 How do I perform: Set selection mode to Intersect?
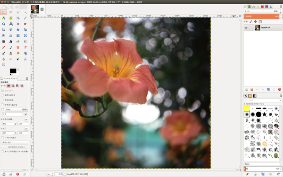pyautogui.click(x=22, y=86)
